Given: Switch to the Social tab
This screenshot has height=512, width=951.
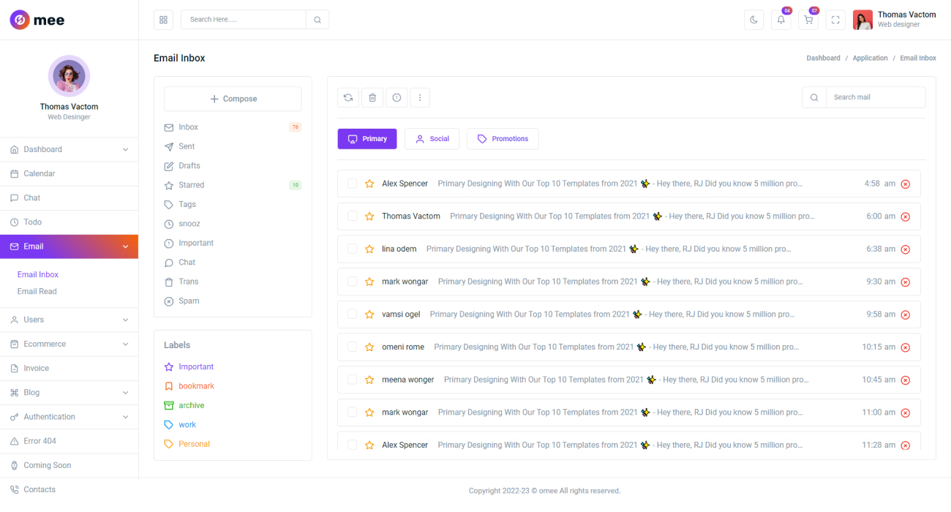Looking at the screenshot, I should [432, 138].
